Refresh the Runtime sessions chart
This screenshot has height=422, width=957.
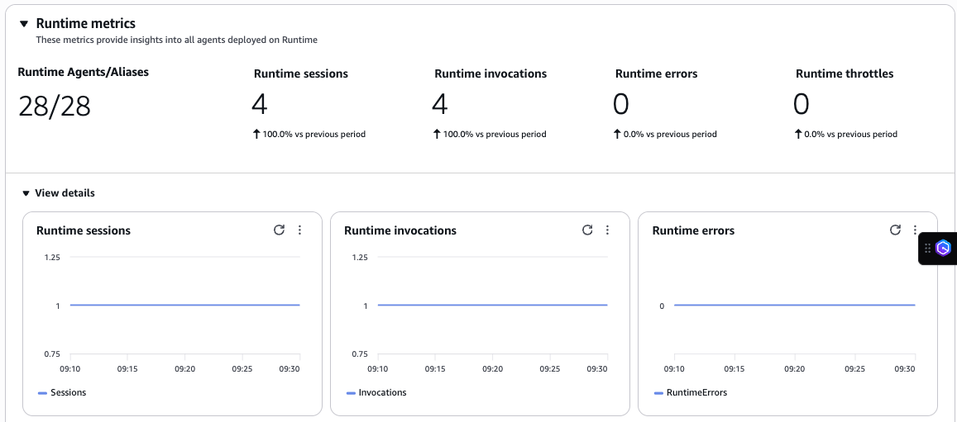(x=279, y=230)
